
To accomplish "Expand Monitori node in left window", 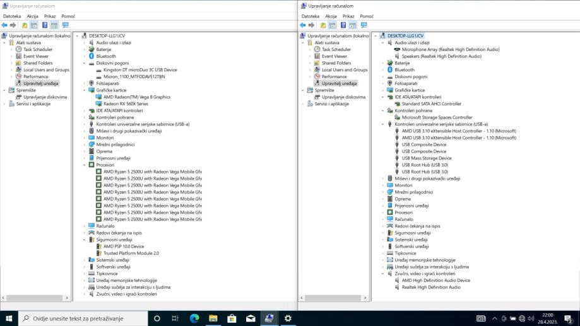I will 85,138.
